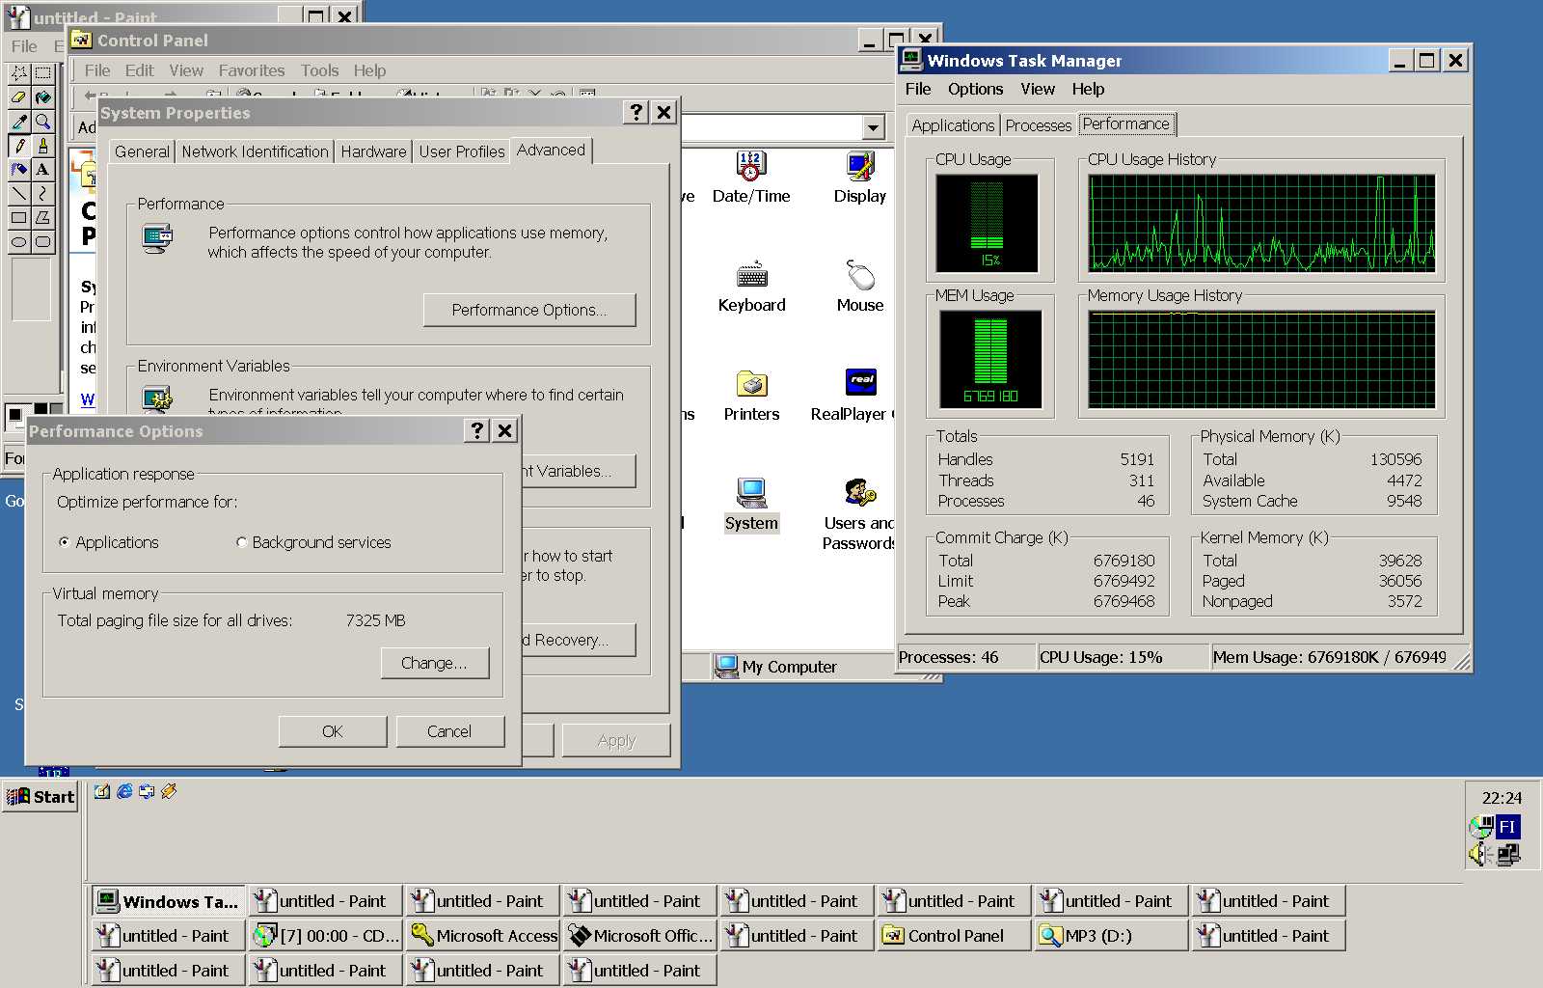The width and height of the screenshot is (1543, 988).
Task: Select the Ellipse shape tool in Paint
Action: [x=18, y=242]
